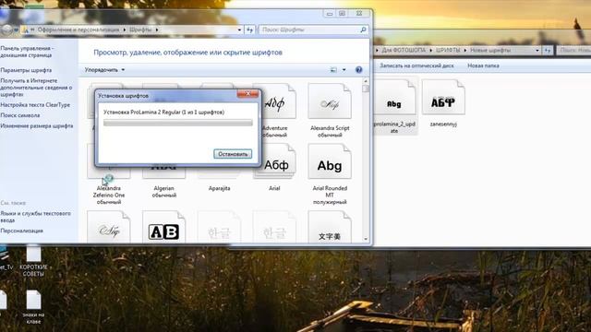This screenshot has height=332, width=591.
Task: Stop installation with the Остановить button
Action: coord(233,154)
